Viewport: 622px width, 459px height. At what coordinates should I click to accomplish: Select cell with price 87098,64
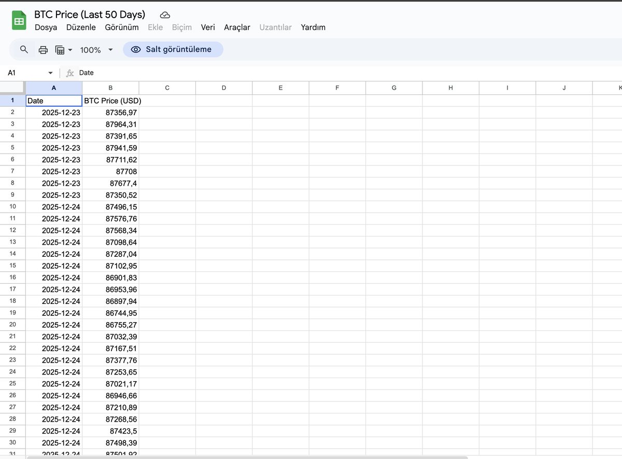[x=110, y=242]
